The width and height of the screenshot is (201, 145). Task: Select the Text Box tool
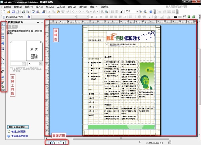(x=3, y=29)
